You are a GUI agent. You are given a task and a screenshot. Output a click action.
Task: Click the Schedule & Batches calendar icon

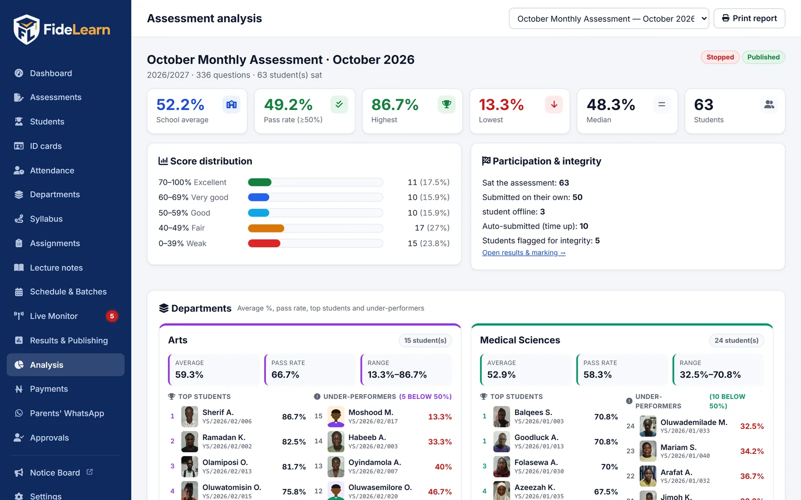click(19, 292)
